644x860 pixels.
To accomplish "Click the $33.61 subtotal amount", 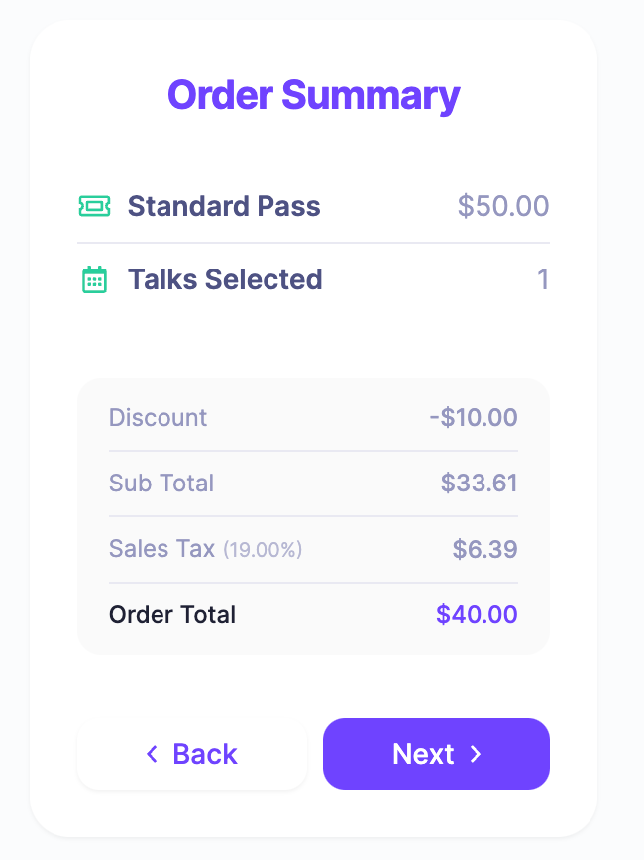I will coord(480,484).
